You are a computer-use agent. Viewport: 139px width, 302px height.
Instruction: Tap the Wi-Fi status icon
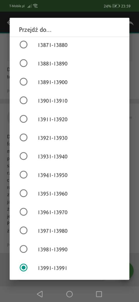[x=35, y=6]
